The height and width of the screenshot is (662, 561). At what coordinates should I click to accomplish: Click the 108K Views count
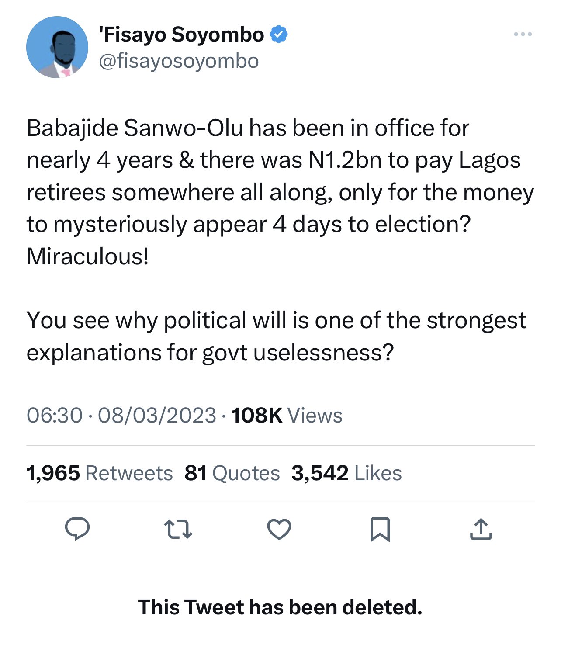(287, 415)
